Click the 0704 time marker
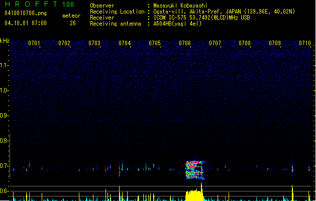 (125, 43)
